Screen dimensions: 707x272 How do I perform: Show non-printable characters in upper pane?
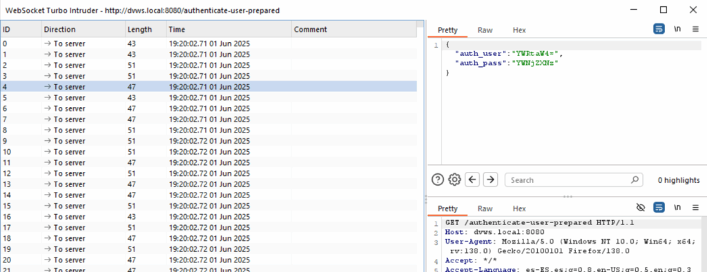pos(677,29)
